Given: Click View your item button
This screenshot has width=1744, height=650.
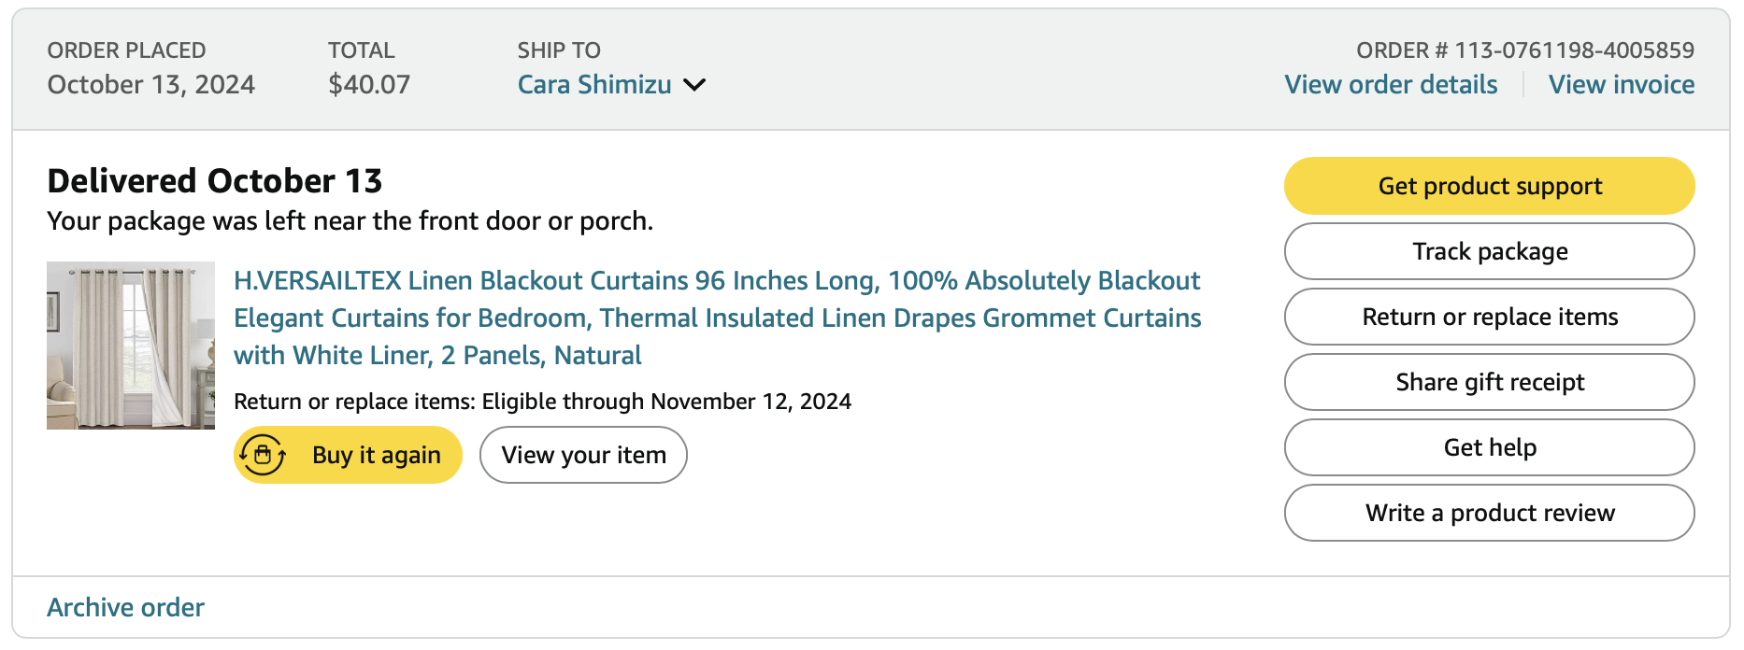Looking at the screenshot, I should pyautogui.click(x=583, y=455).
